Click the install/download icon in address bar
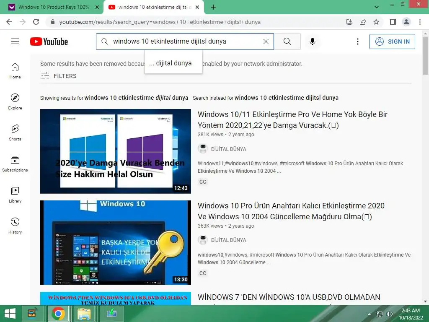The height and width of the screenshot is (322, 429). coord(349,22)
